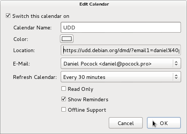187x134 pixels.
Task: Confirm changes with the OK button
Action: [164, 123]
